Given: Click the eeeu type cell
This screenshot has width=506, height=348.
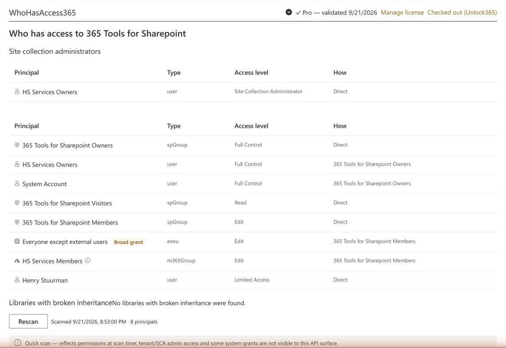Looking at the screenshot, I should click(x=173, y=241).
